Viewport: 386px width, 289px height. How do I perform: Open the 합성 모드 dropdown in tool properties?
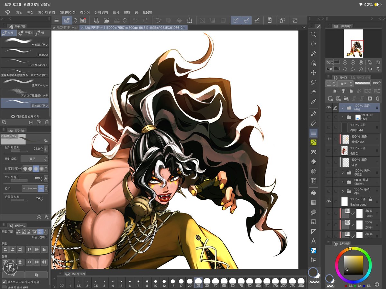(34, 159)
